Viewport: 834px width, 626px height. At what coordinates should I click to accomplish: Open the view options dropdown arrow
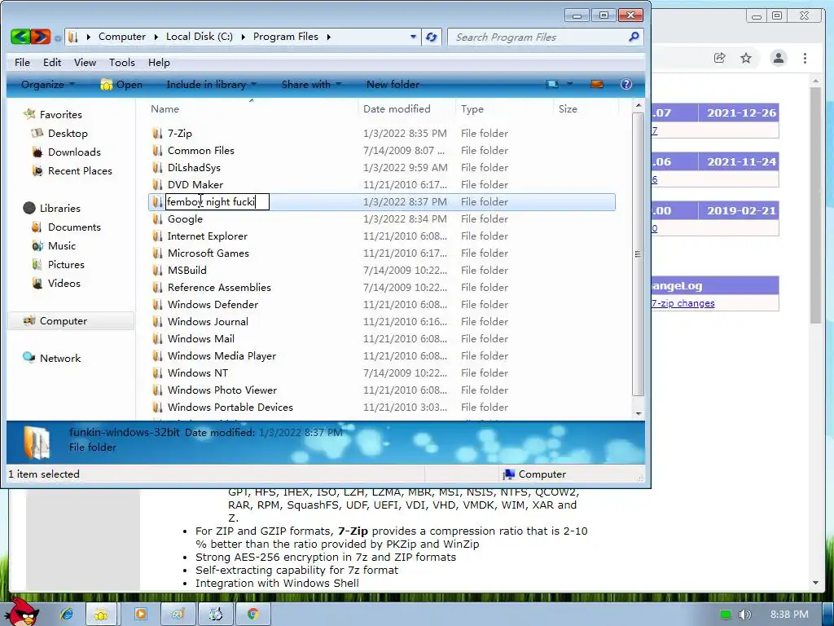[569, 84]
